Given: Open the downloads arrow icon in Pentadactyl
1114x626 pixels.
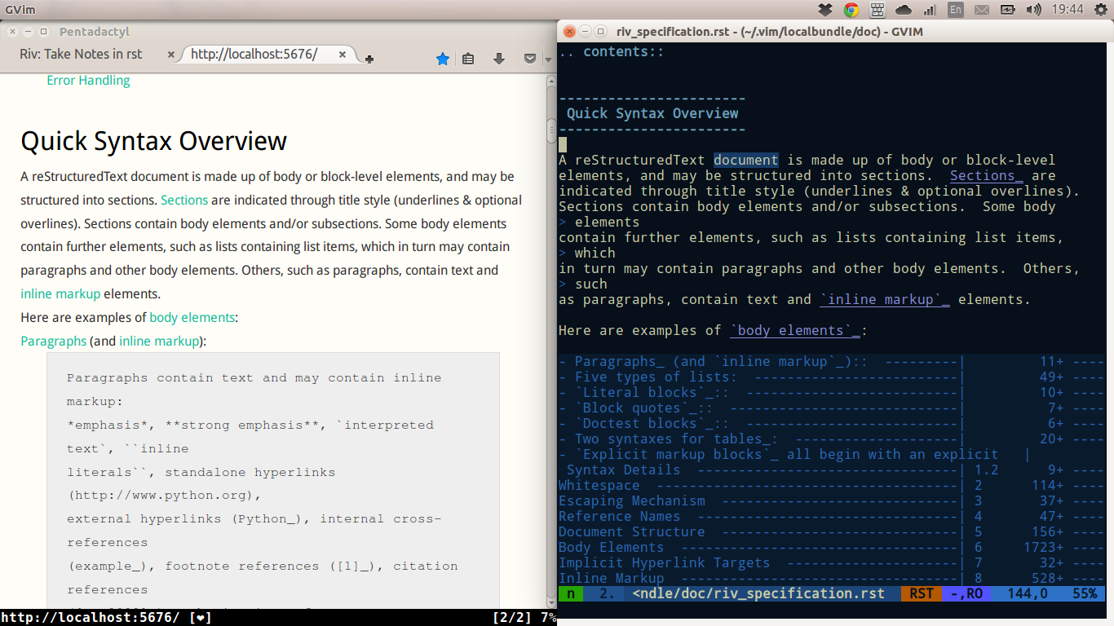Looking at the screenshot, I should click(499, 59).
